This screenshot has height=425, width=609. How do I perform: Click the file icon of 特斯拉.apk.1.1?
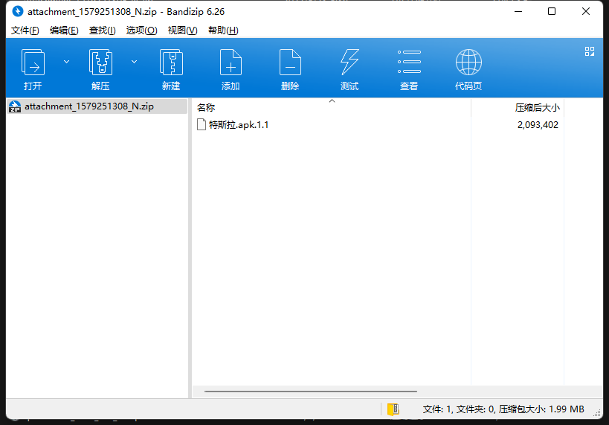(202, 124)
